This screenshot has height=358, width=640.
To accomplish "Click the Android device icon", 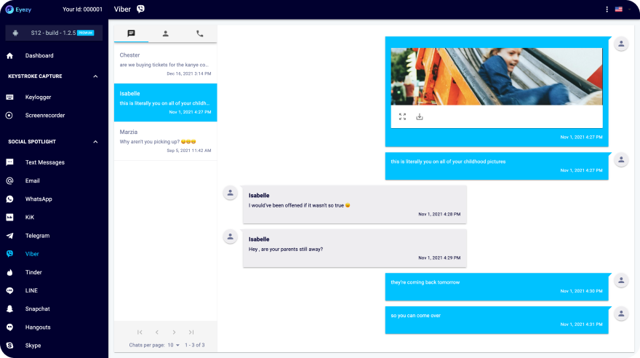I will point(15,33).
